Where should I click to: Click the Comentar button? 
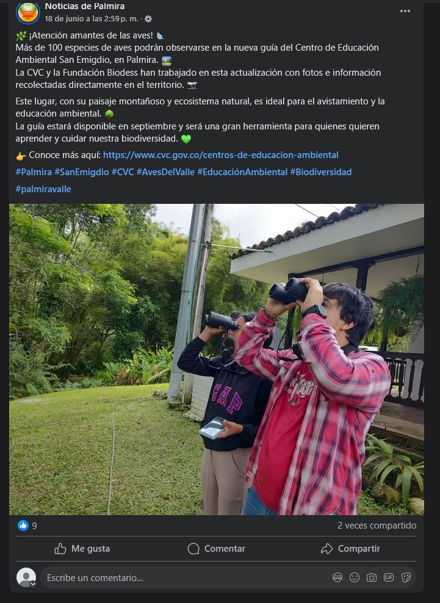pos(216,549)
